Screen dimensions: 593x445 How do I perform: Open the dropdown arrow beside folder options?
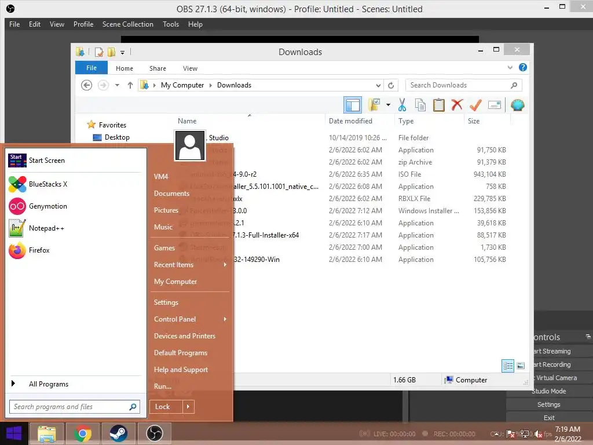coord(388,105)
